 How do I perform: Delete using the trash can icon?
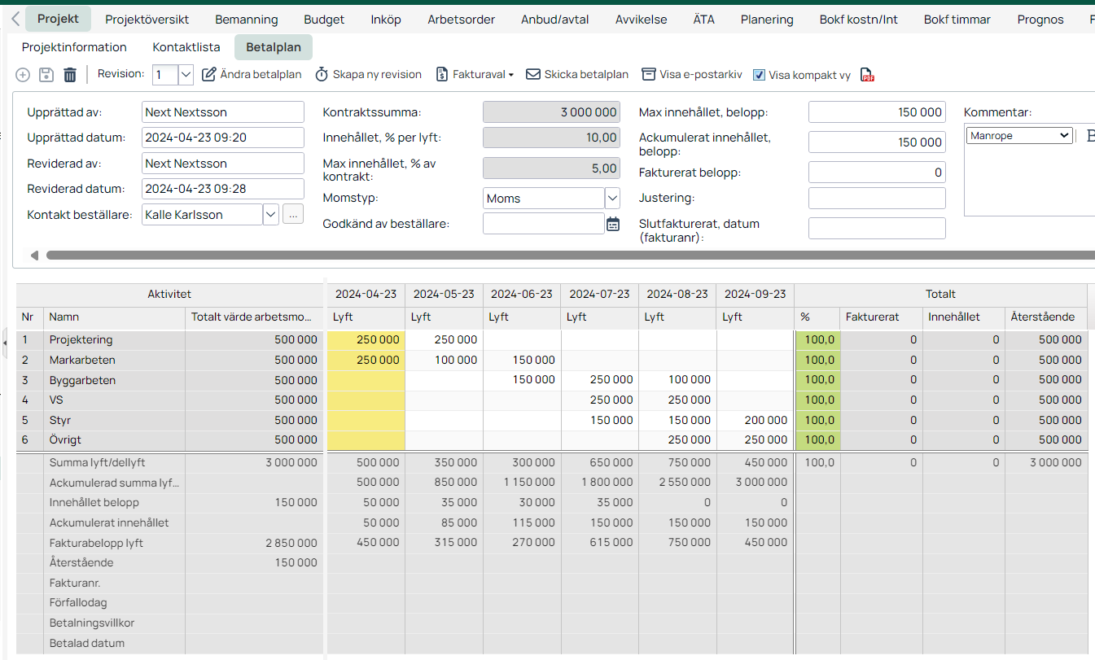(70, 75)
